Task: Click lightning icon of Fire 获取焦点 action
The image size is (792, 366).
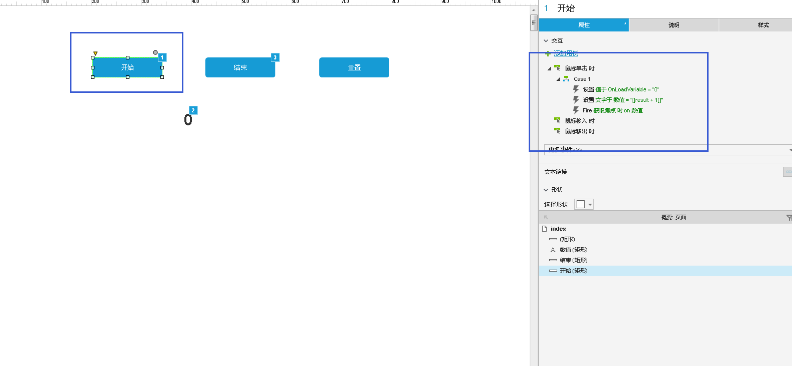Action: point(576,110)
